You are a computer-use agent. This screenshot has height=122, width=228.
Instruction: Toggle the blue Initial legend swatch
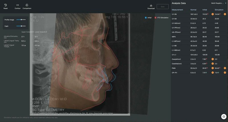(146, 18)
